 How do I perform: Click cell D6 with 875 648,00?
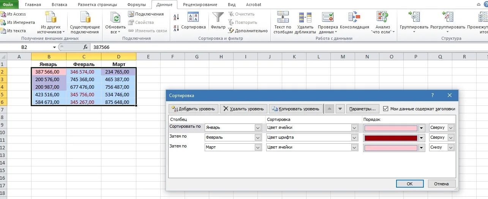(118, 102)
